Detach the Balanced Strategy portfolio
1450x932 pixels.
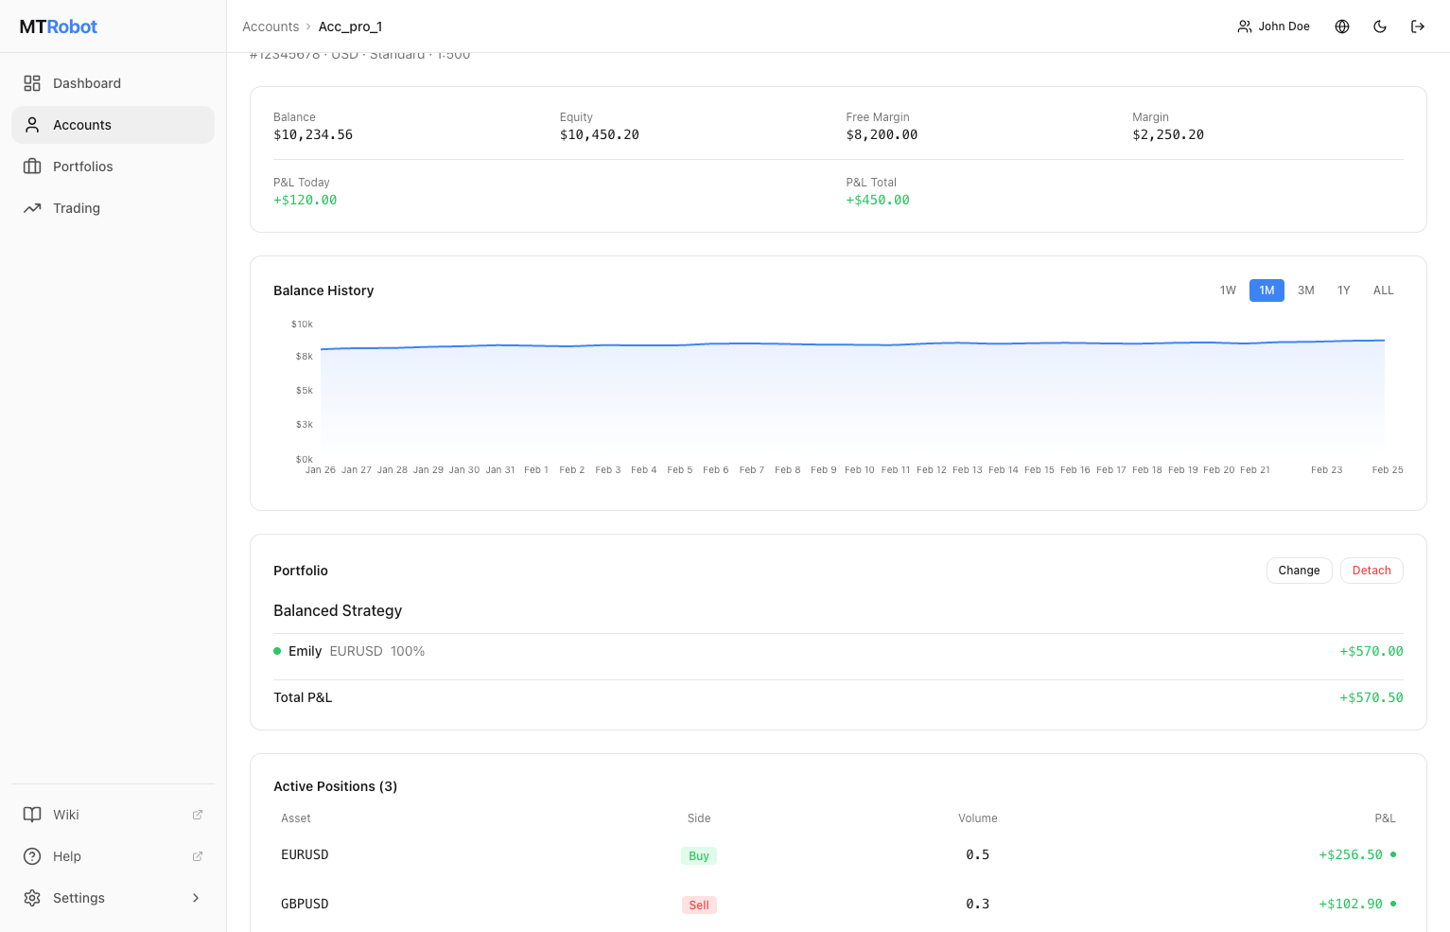(1371, 570)
